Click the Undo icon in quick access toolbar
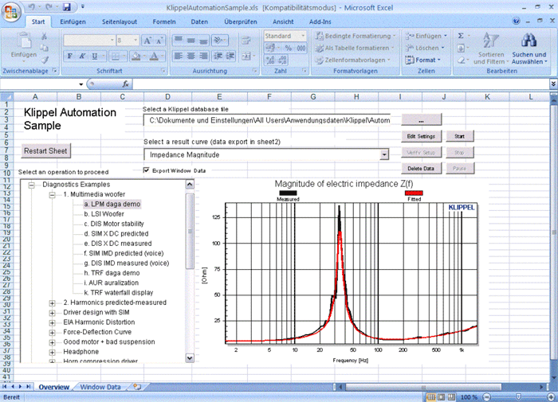The image size is (558, 402). [32, 6]
